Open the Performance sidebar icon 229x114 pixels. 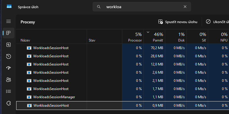click(9, 45)
